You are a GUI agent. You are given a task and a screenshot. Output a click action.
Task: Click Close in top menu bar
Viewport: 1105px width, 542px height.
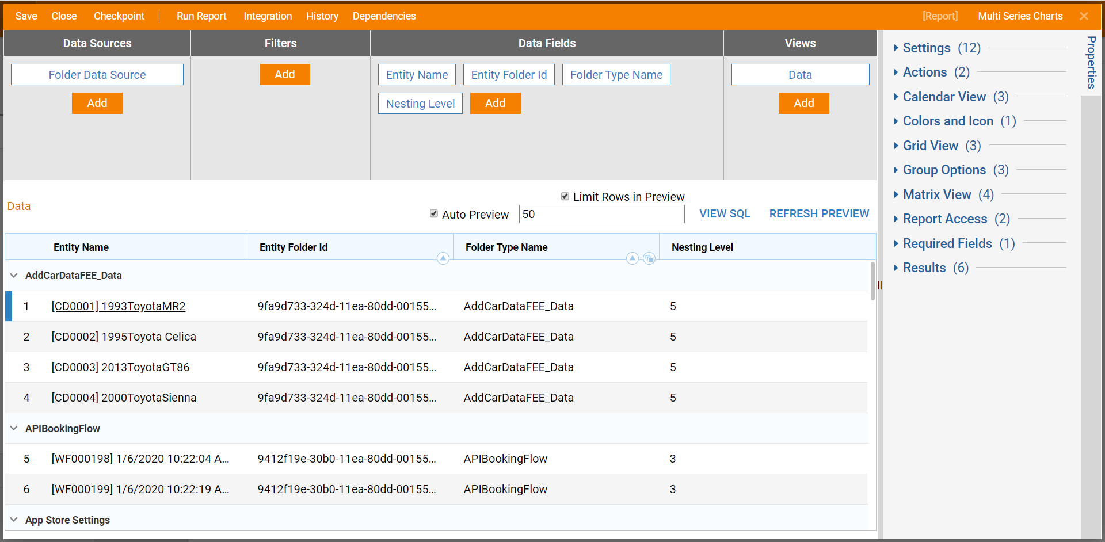[x=64, y=16]
